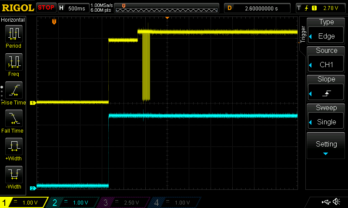
Task: Click the 6.00M pts memory depth readout
Action: (x=101, y=10)
